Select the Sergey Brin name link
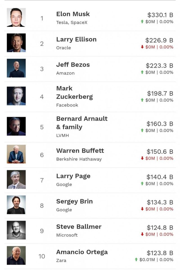This screenshot has width=180, height=270. click(x=74, y=201)
